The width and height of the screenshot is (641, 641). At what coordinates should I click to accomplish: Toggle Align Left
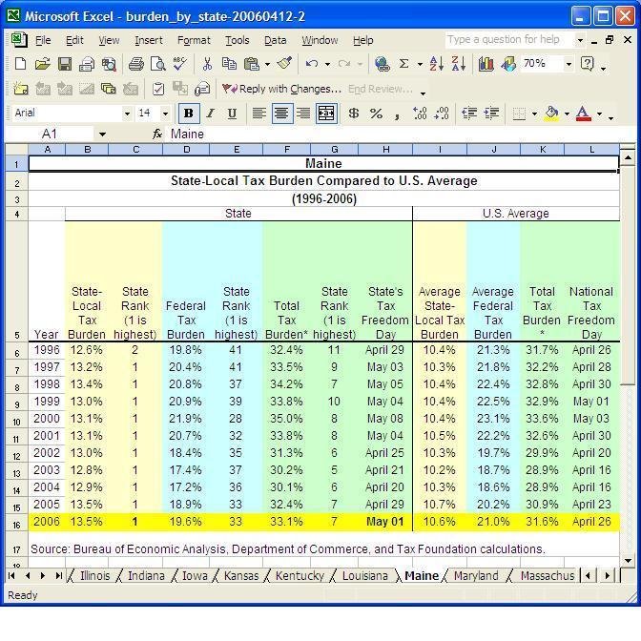259,114
